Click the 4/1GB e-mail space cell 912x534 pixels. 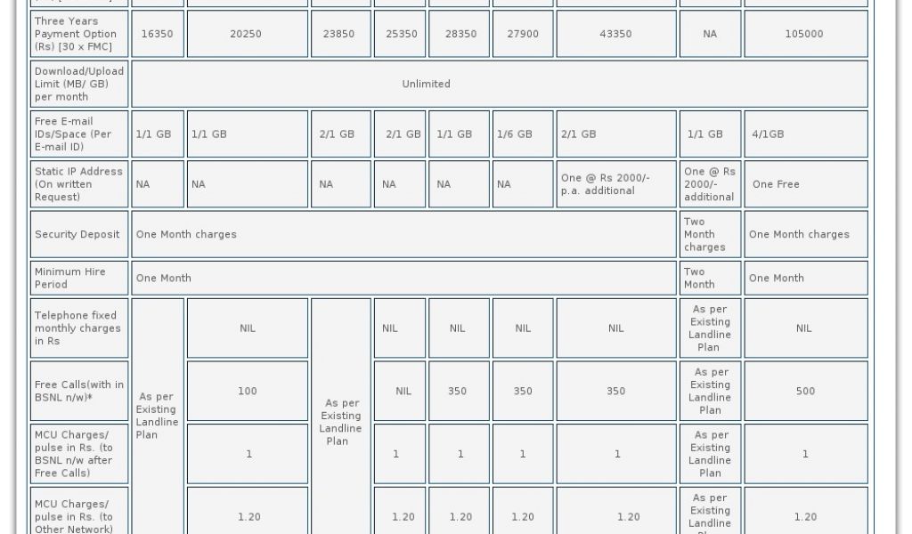point(804,134)
